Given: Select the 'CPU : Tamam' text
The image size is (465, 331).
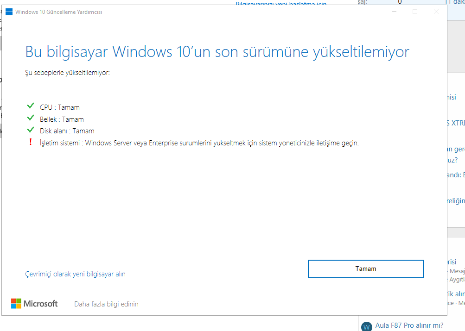Looking at the screenshot, I should (x=60, y=107).
